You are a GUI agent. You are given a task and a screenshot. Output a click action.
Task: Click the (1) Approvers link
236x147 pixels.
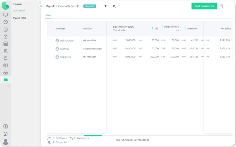[x=82, y=138]
